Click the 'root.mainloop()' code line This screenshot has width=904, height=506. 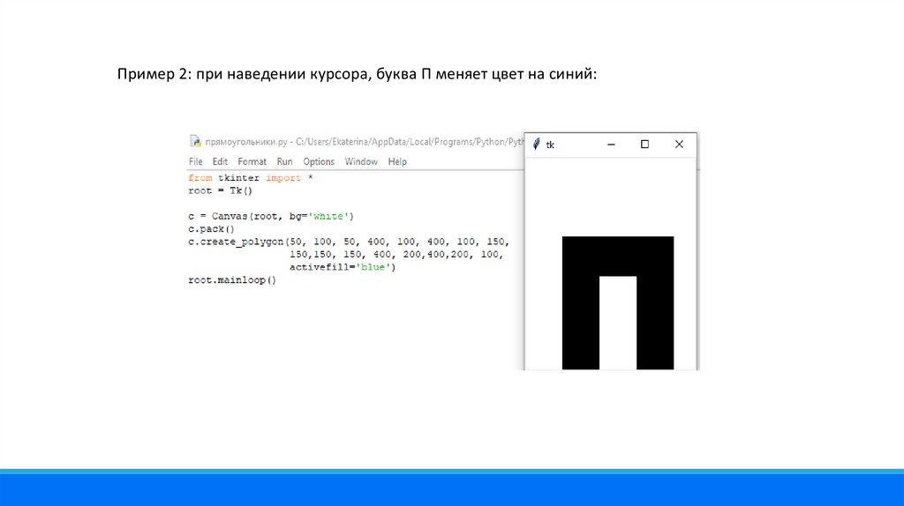tap(232, 280)
